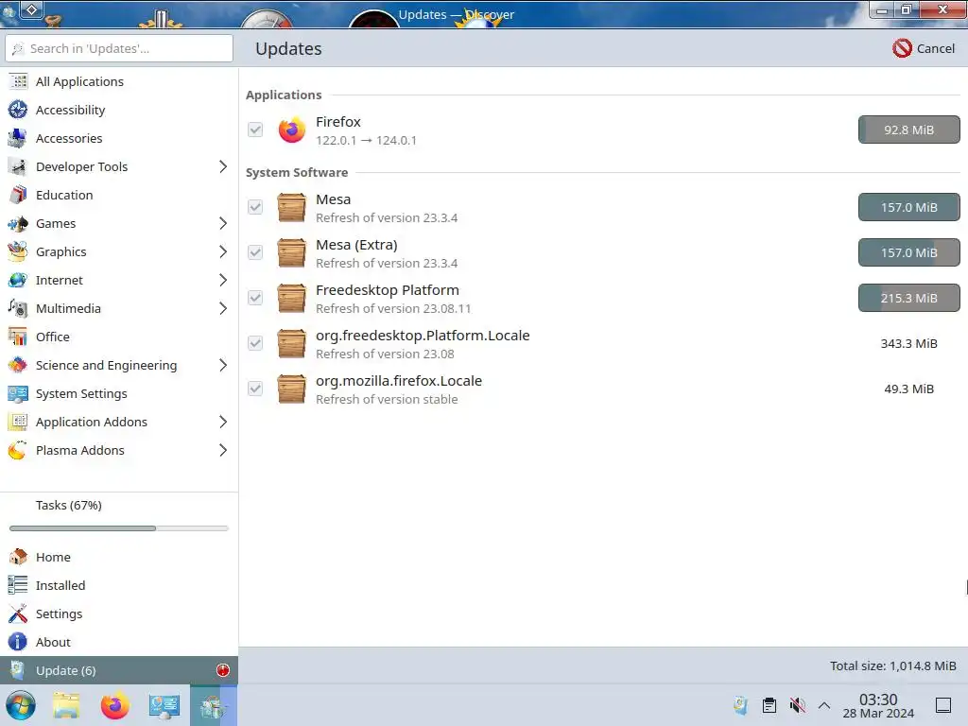The image size is (968, 726).
Task: Click the Accessibility category icon
Action: [18, 110]
